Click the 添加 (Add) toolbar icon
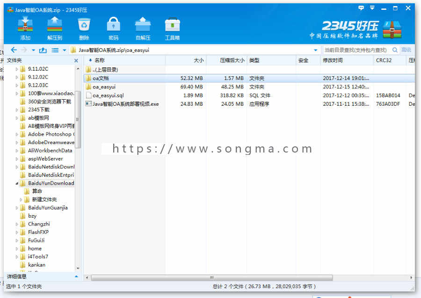Viewport: 421px width, 298px height. click(x=25, y=28)
